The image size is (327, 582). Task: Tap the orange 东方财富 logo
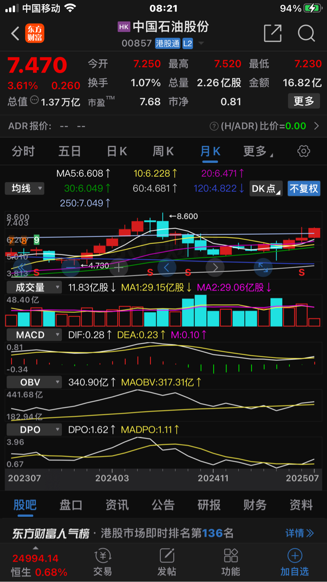click(x=34, y=33)
